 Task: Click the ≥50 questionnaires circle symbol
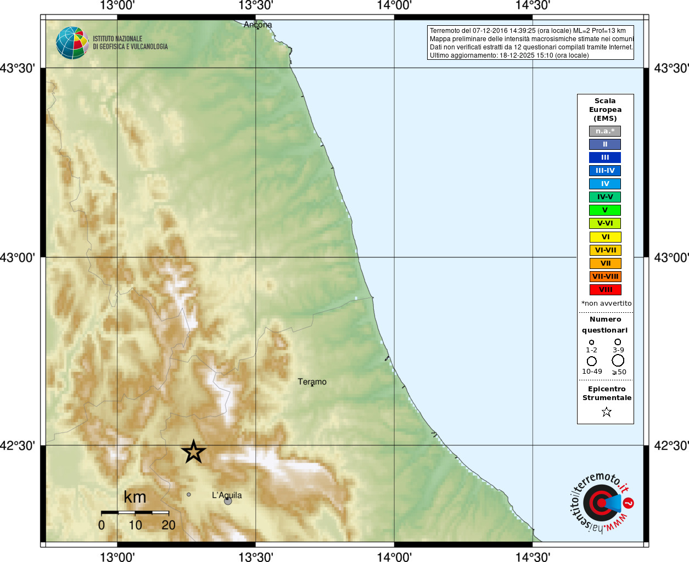618,361
